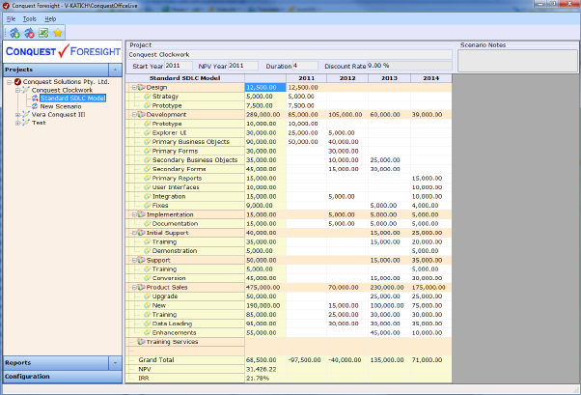Click the Documentation item icon
This screenshot has height=395, width=581.
[x=147, y=223]
